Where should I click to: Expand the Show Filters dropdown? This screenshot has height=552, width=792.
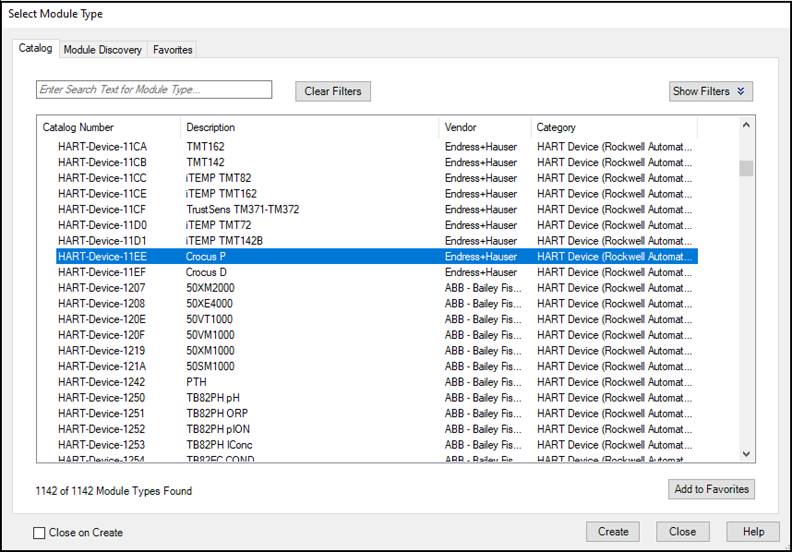pos(711,91)
